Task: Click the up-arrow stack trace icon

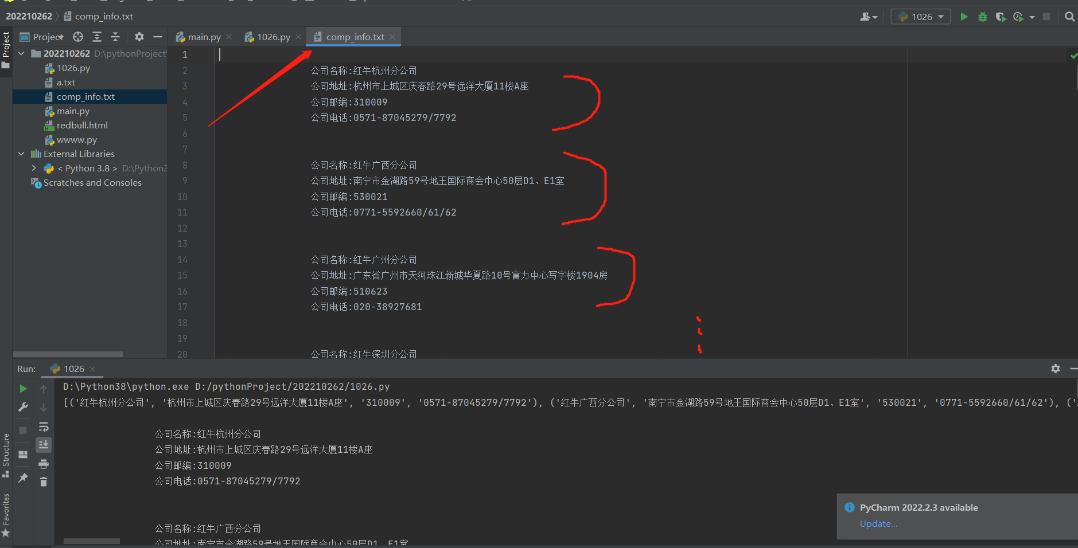Action: (x=44, y=389)
